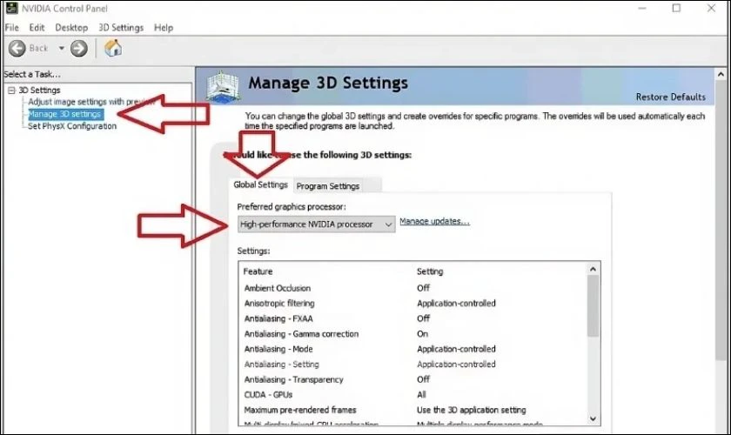Select Manage 3D settings in task tree
Screen dimensions: 731x435
(x=64, y=114)
